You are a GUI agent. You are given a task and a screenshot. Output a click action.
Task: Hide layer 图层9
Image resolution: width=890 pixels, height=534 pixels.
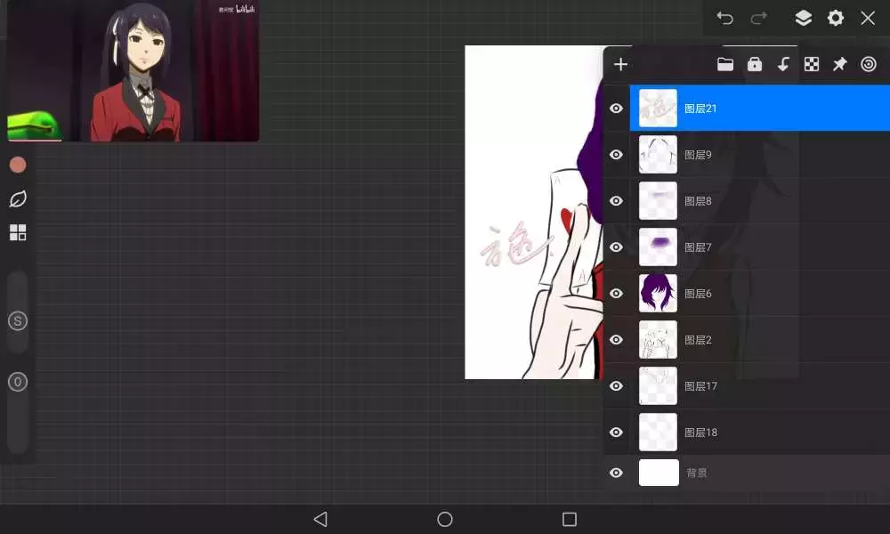click(x=617, y=154)
